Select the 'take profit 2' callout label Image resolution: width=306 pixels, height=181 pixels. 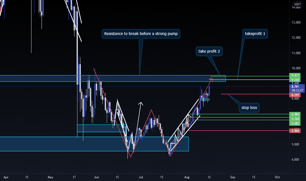pyautogui.click(x=209, y=51)
